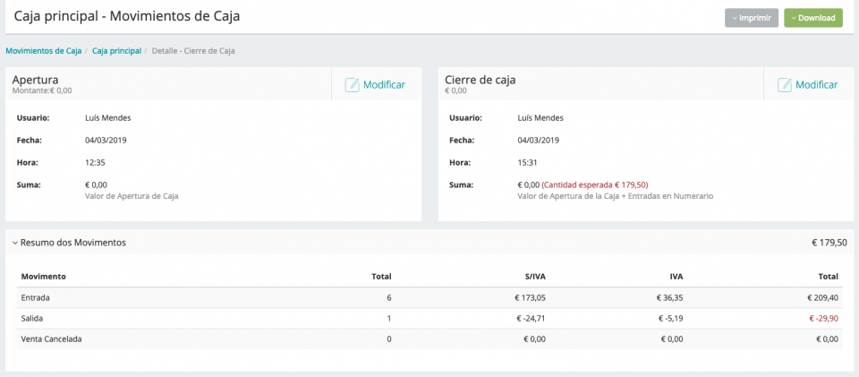Open the Imprimir dropdown
Screen dimensions: 859x377
(752, 18)
